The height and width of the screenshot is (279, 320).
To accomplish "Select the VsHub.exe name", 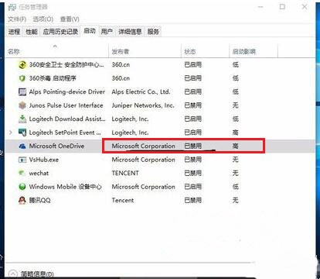I will [x=44, y=160].
